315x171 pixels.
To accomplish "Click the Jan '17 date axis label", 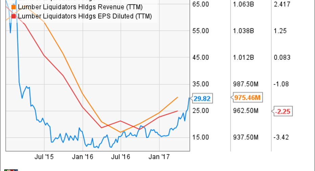I will point(159,157).
